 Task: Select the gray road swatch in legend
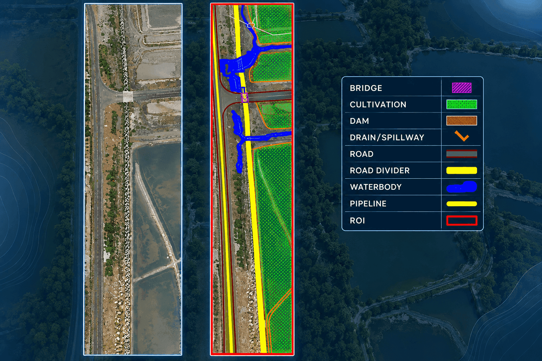click(462, 154)
